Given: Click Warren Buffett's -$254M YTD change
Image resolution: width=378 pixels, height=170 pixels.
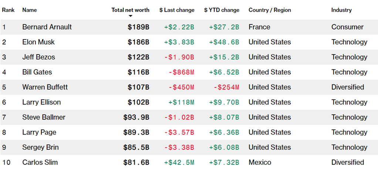Looking at the screenshot, I should (226, 87).
